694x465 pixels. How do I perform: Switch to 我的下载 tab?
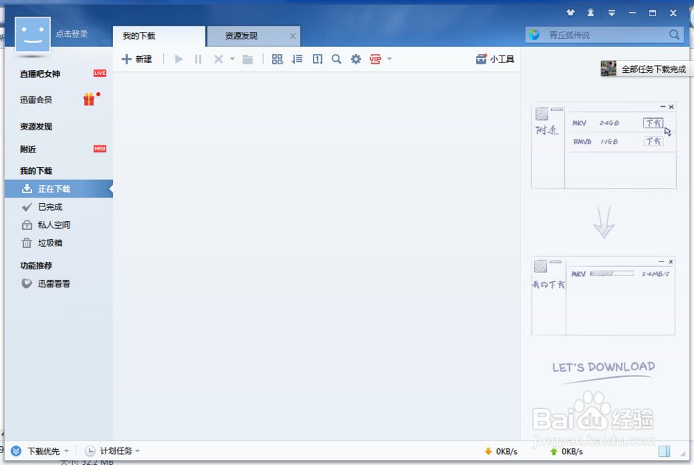(x=159, y=36)
